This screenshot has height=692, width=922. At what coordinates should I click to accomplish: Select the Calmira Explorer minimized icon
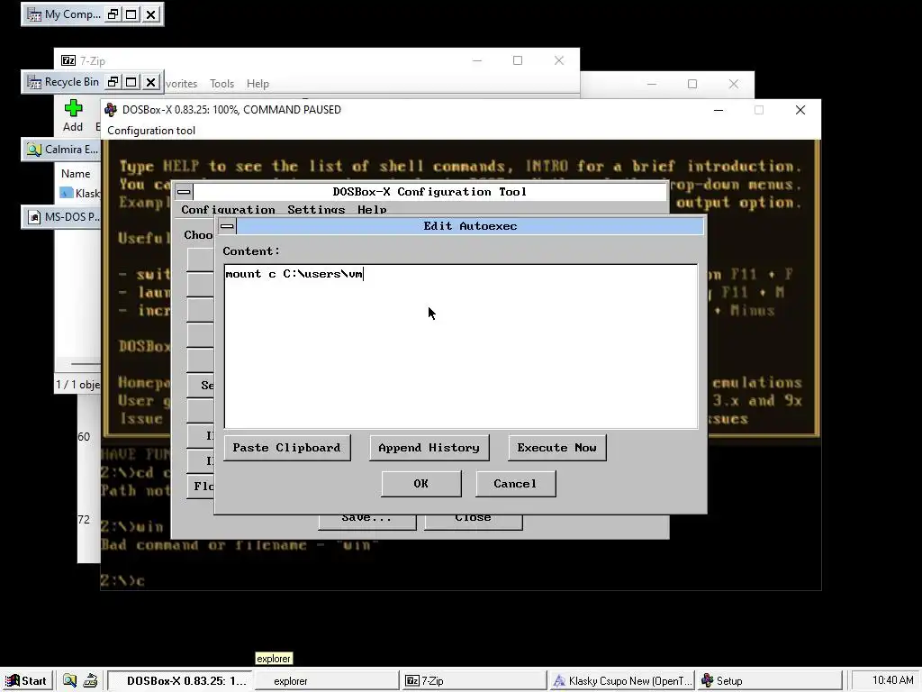[61, 150]
